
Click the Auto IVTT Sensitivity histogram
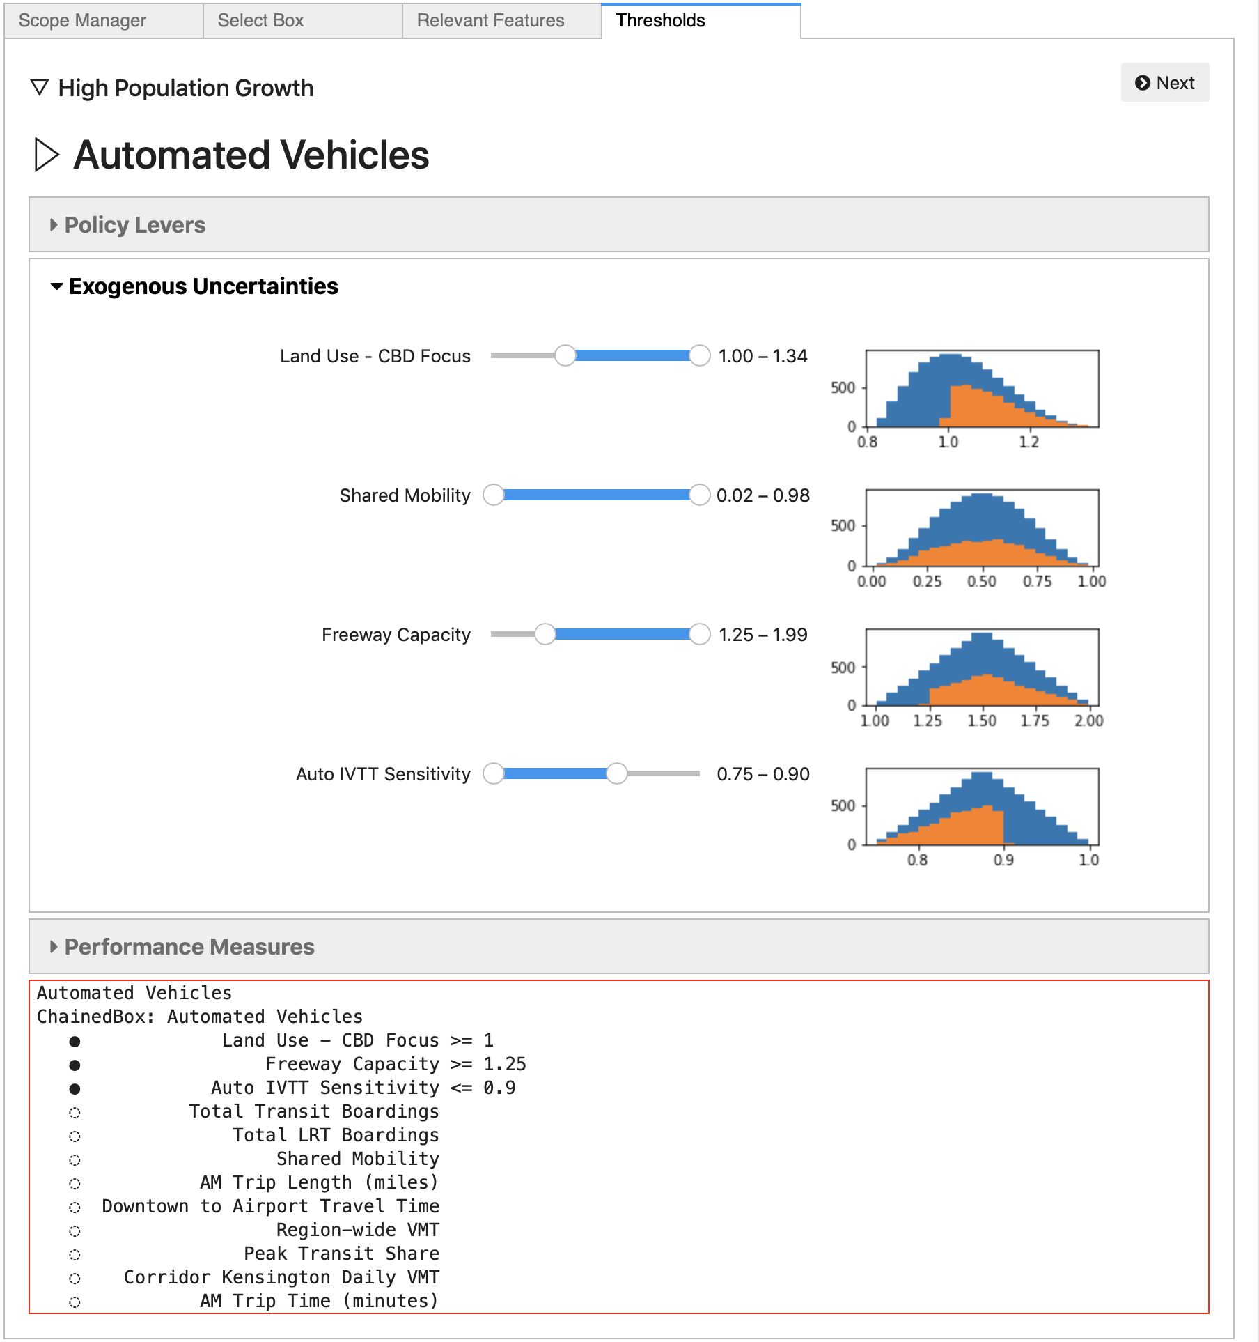click(981, 807)
